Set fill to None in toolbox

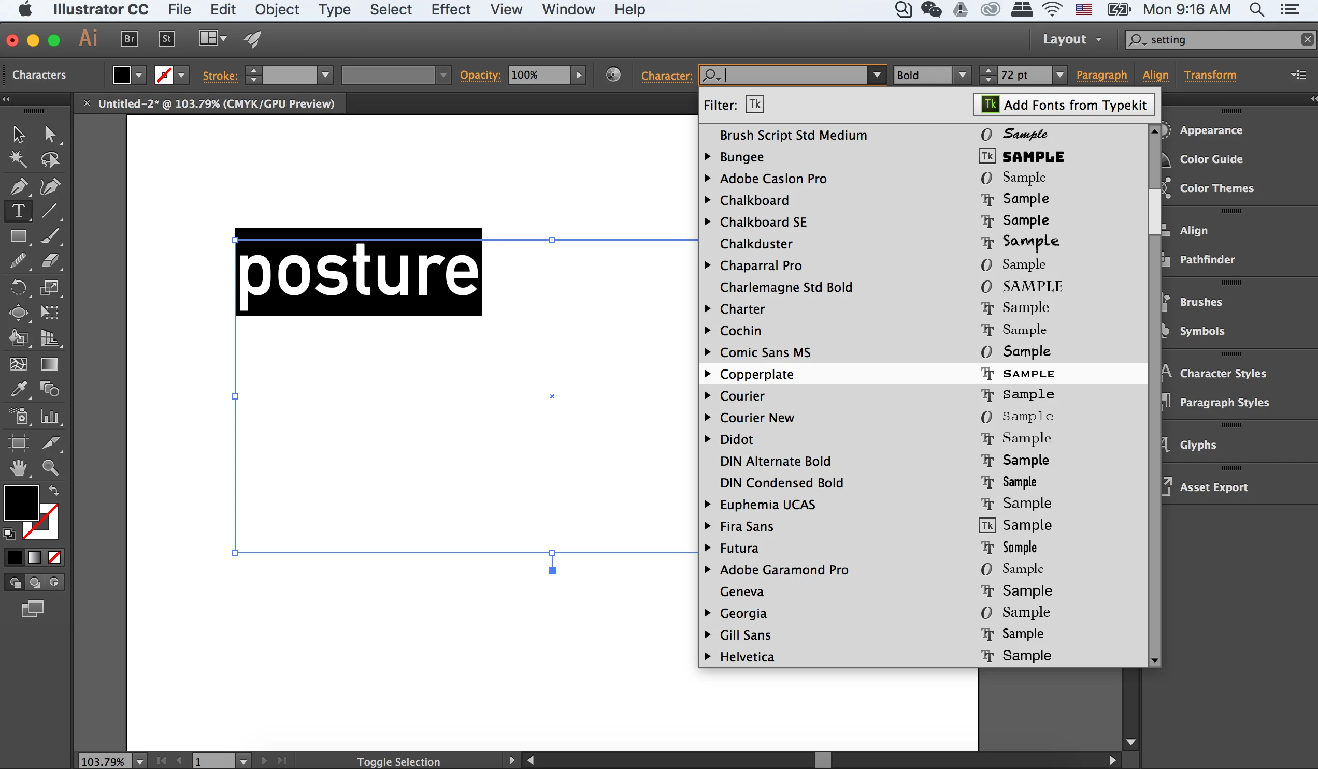54,557
